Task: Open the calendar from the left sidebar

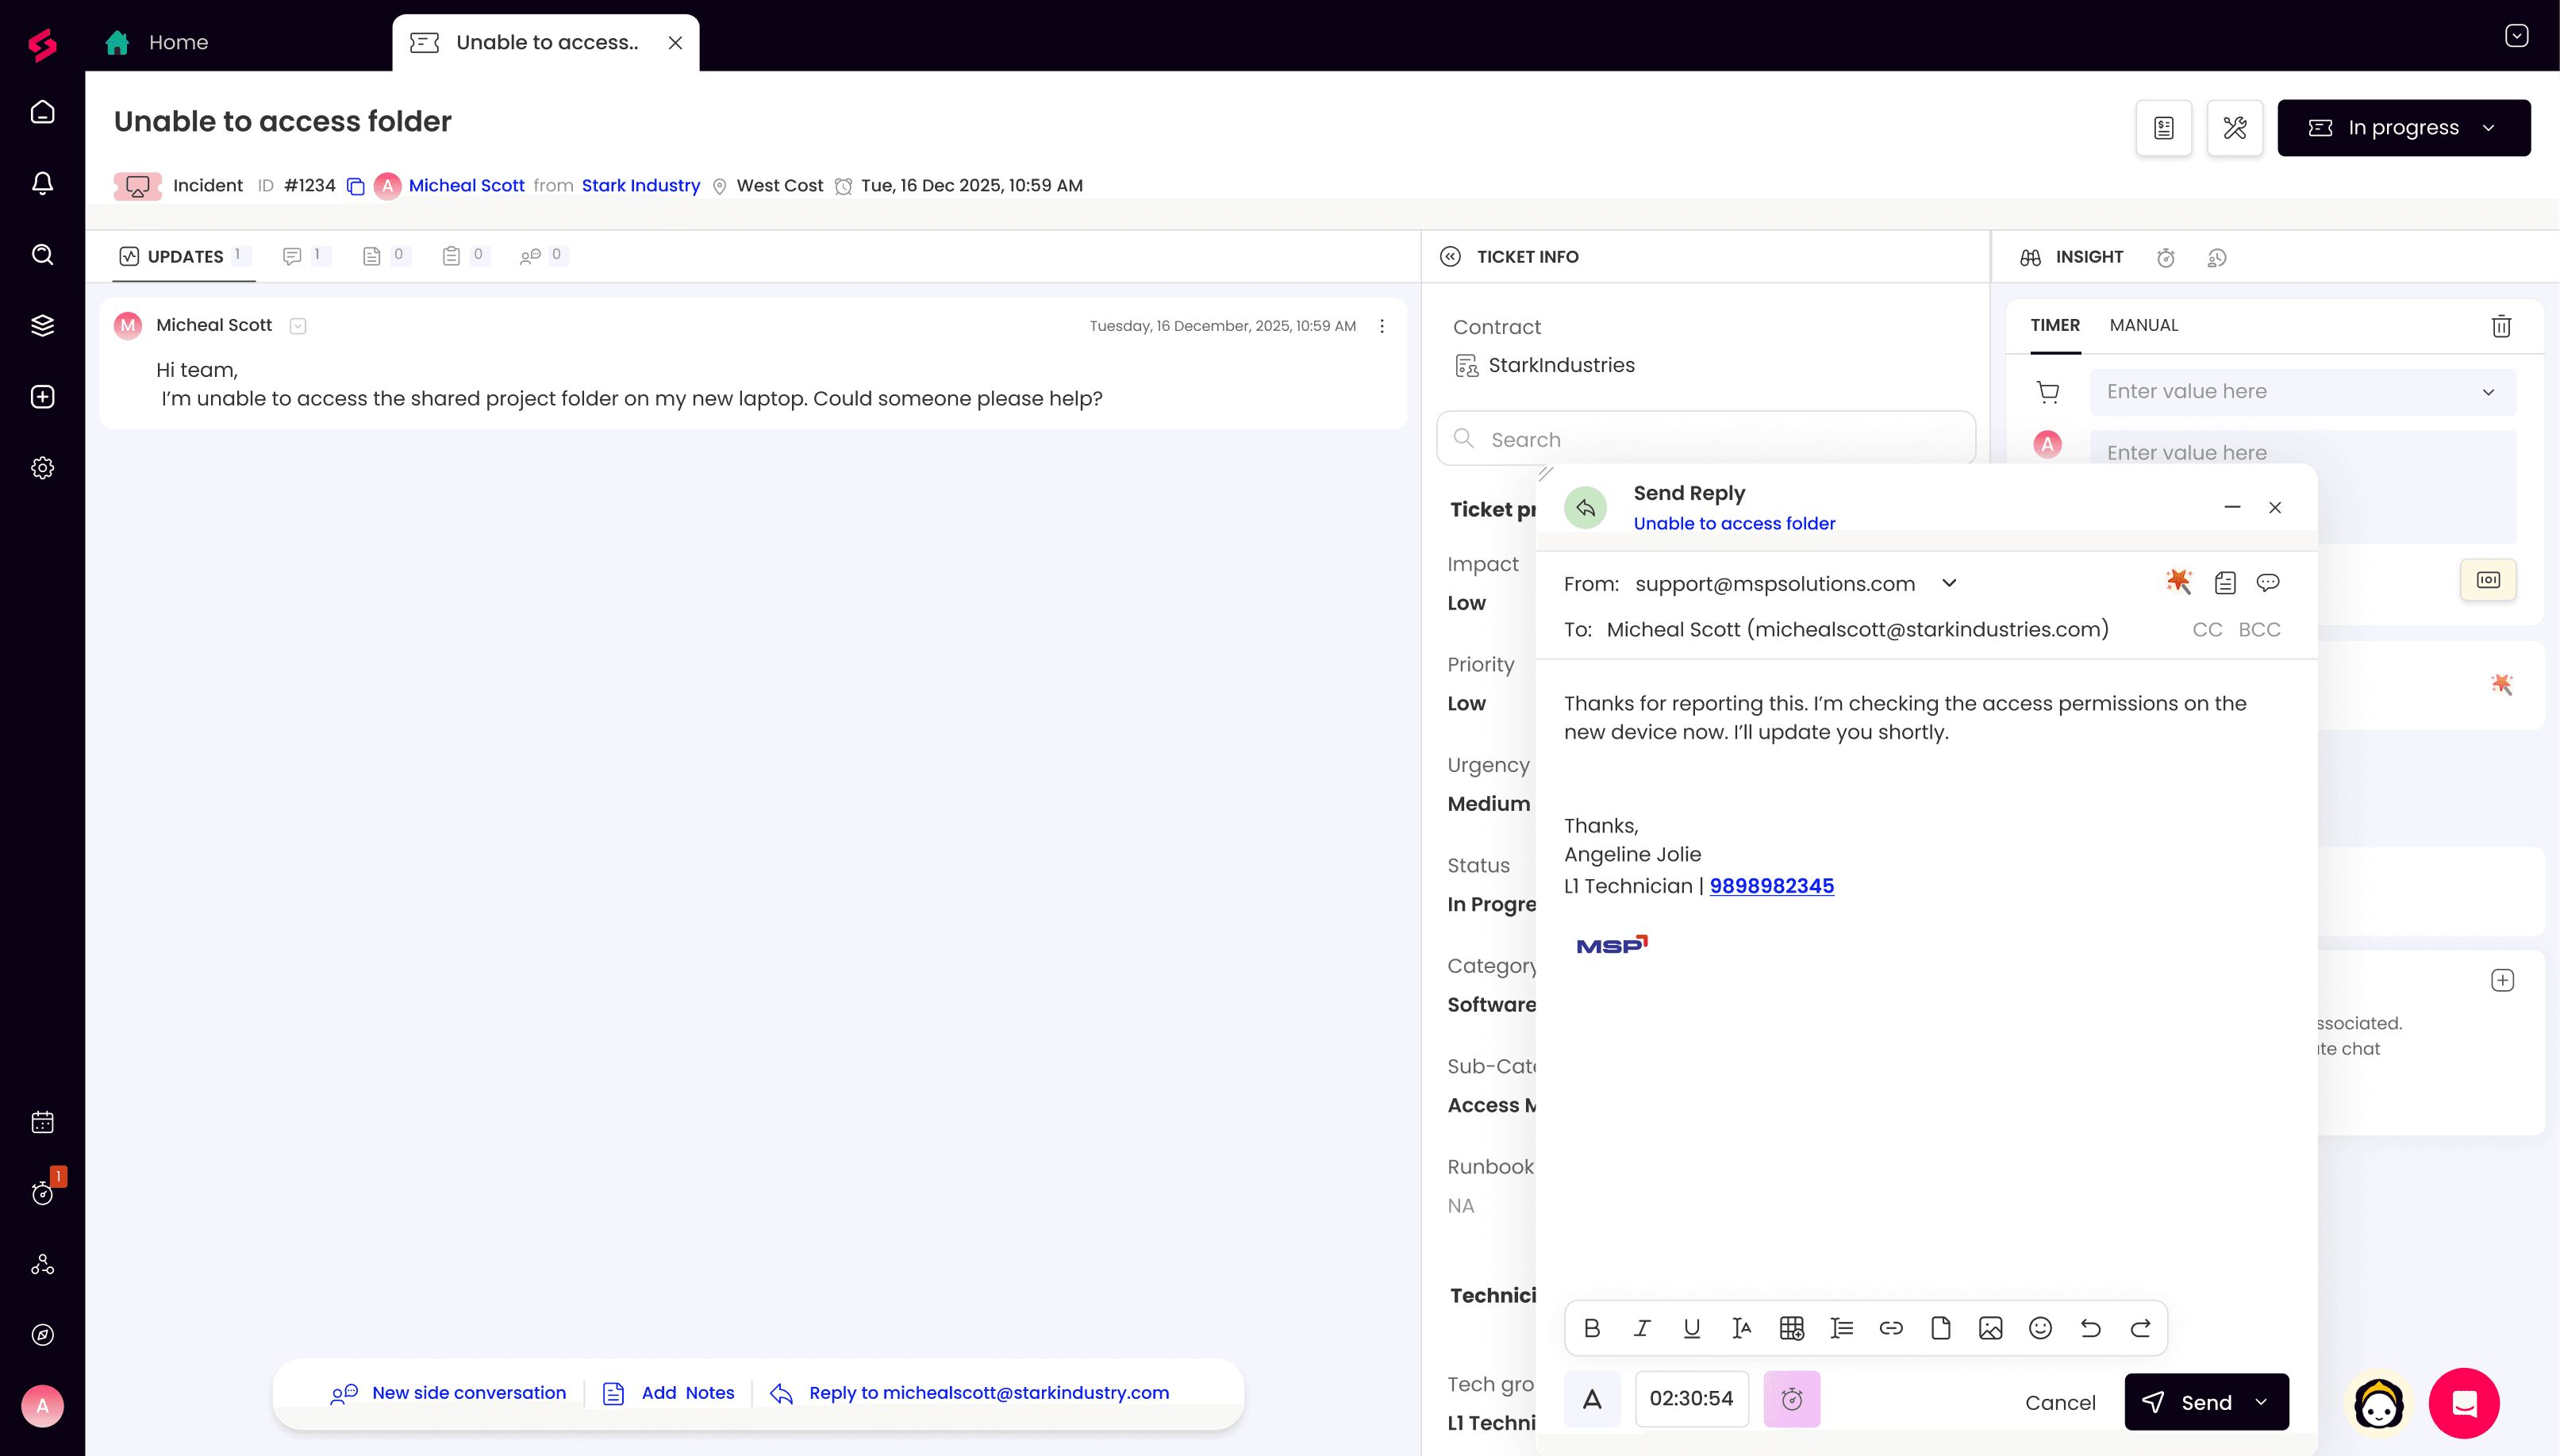Action: click(42, 1122)
